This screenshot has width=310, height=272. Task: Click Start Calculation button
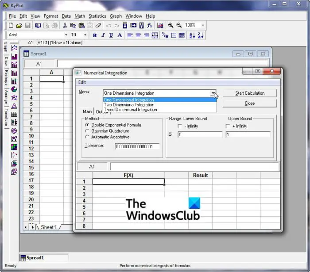(250, 93)
